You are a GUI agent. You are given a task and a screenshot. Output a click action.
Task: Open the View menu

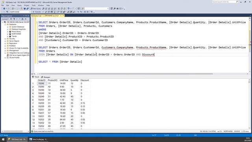coord(13,5)
